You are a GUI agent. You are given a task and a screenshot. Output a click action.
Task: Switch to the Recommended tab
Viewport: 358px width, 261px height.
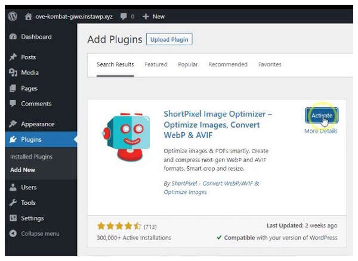pyautogui.click(x=227, y=64)
